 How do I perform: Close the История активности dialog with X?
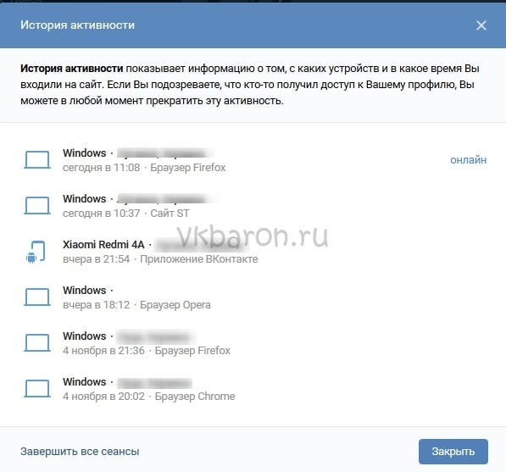pos(481,25)
